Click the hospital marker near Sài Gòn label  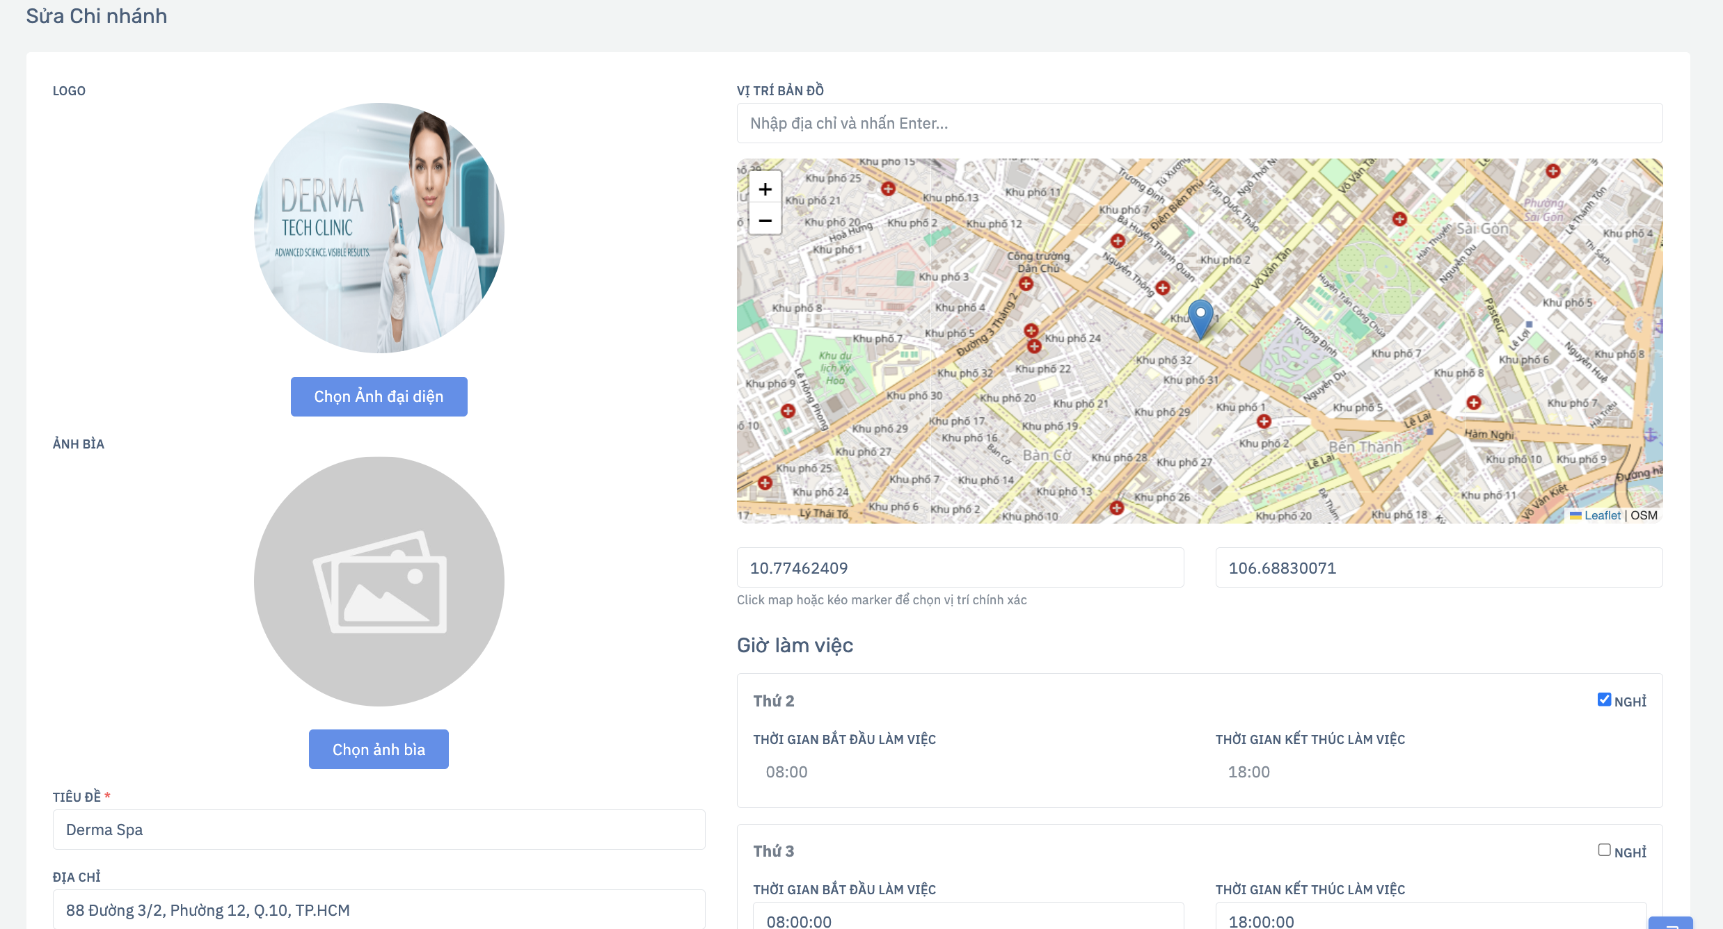[x=1399, y=219]
